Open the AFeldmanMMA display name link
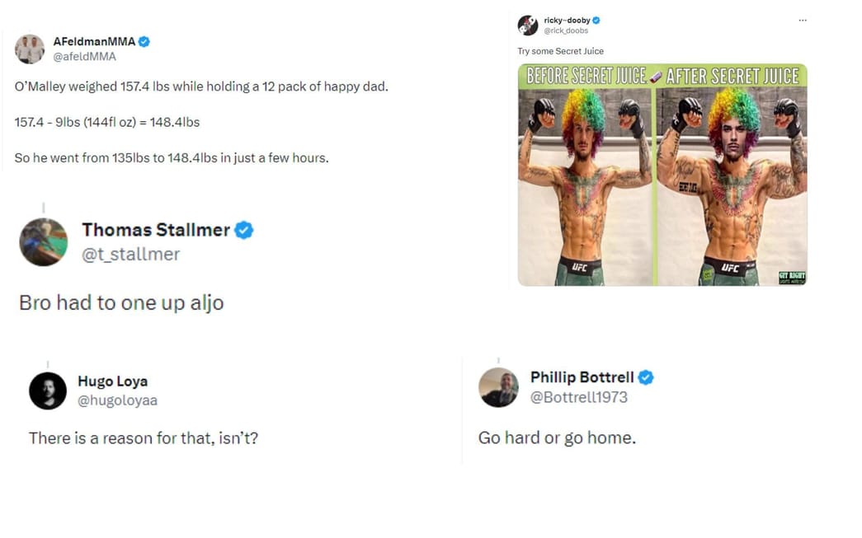 click(x=94, y=42)
